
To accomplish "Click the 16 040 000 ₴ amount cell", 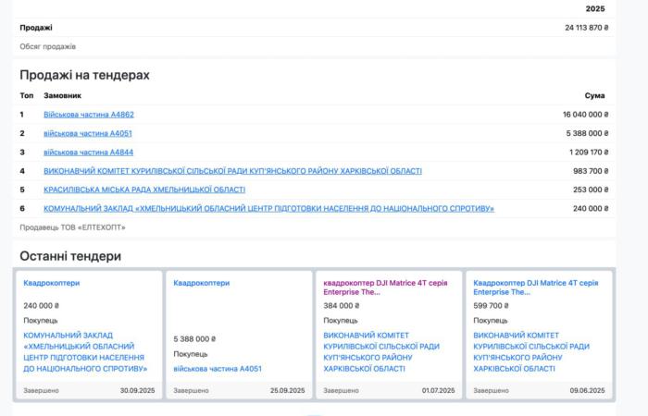I will click(x=585, y=115).
